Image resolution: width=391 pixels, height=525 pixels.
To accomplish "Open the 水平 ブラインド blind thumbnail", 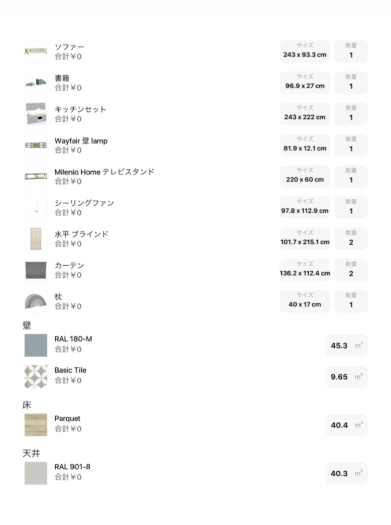I will [x=36, y=239].
